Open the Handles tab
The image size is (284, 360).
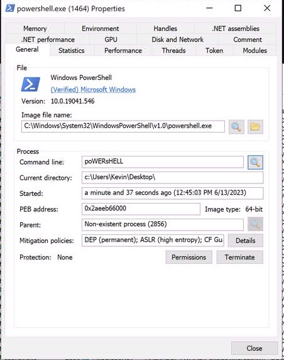pyautogui.click(x=165, y=28)
